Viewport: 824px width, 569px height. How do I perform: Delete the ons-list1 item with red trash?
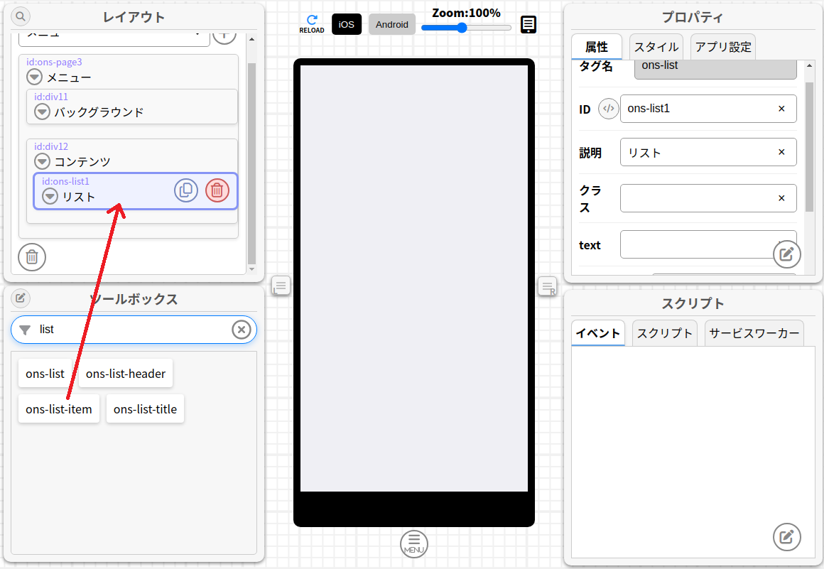(217, 190)
